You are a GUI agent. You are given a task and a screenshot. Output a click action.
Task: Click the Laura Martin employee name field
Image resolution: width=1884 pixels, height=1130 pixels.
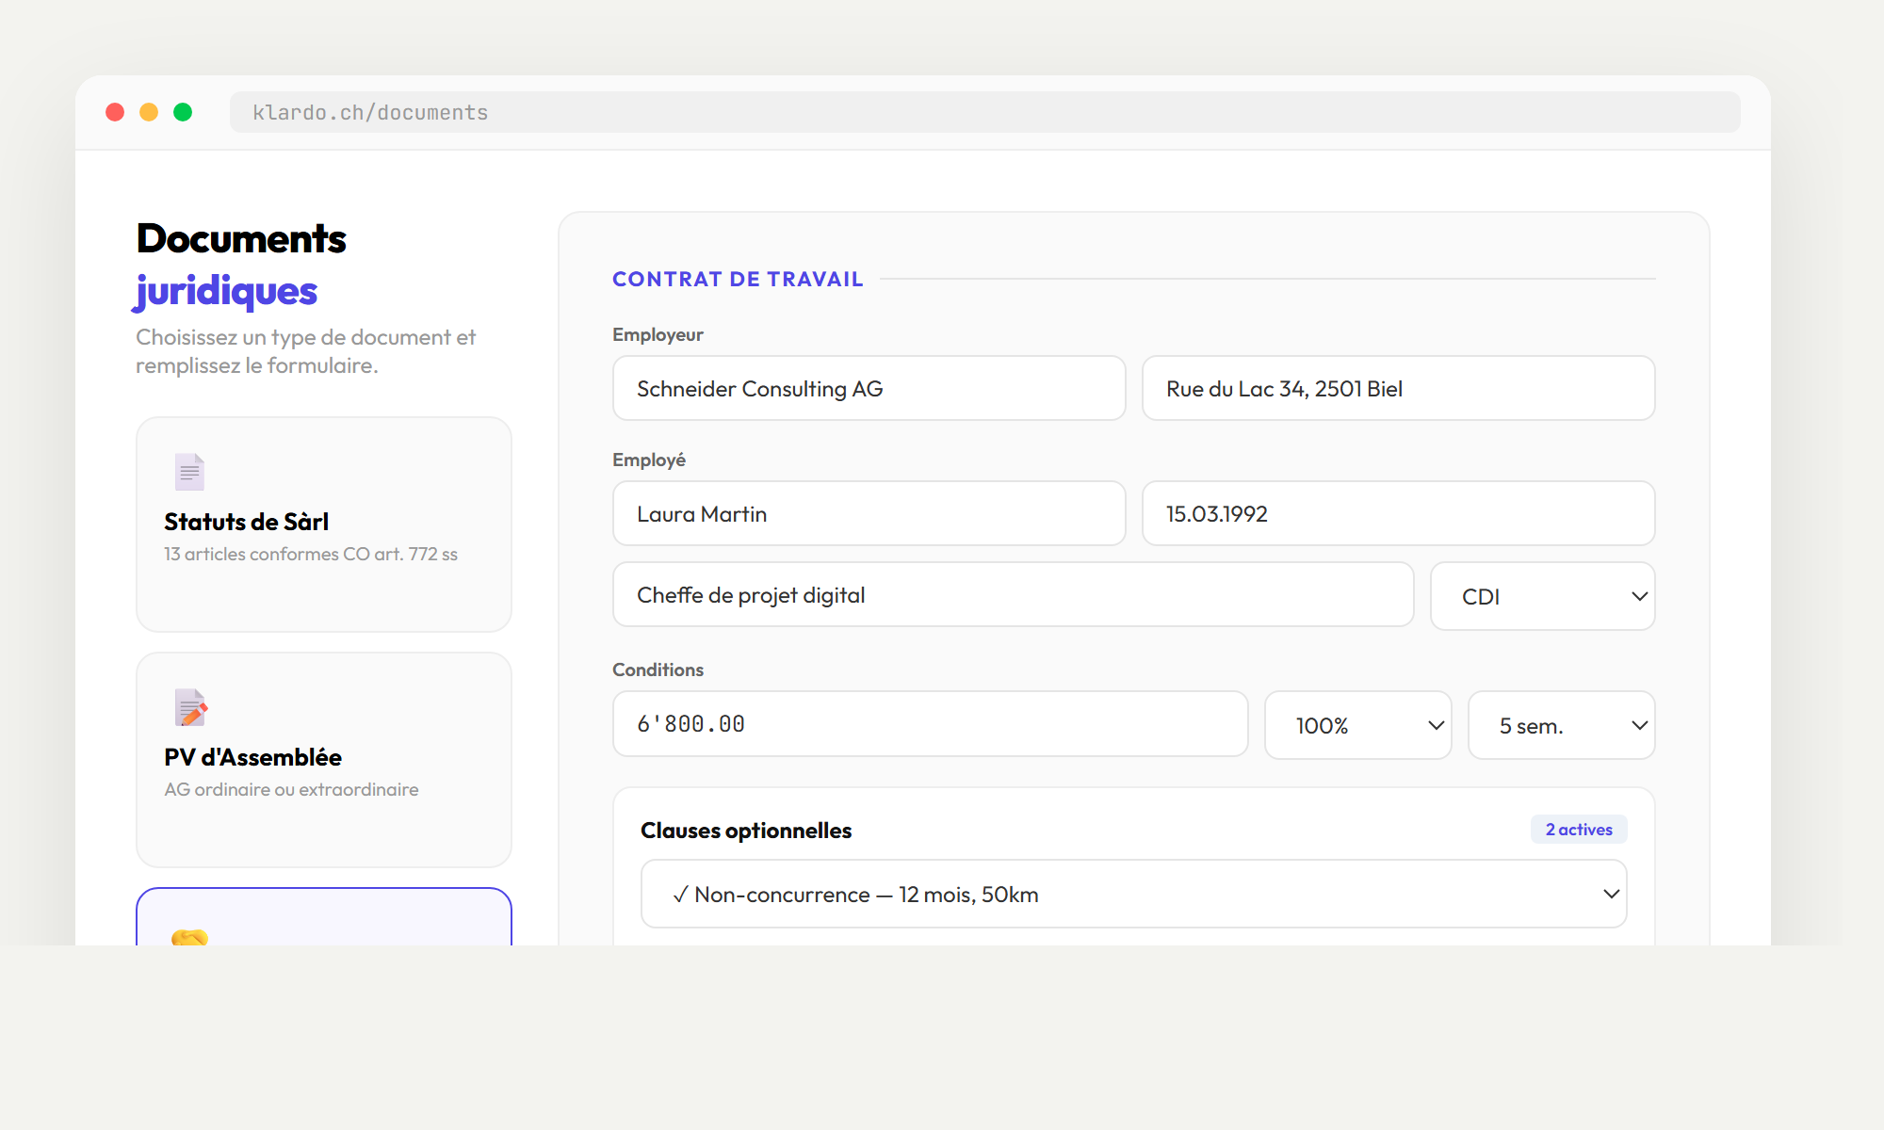869,513
